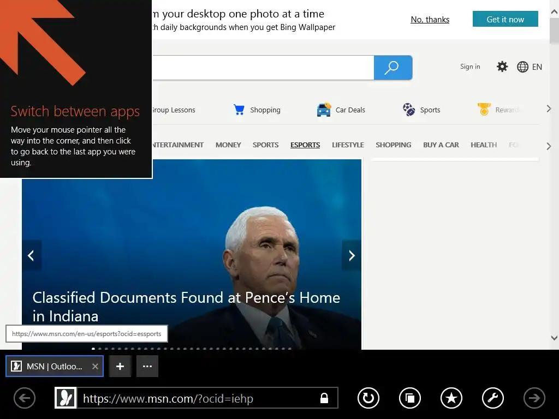The width and height of the screenshot is (559, 419).
Task: Click the EN language label
Action: pyautogui.click(x=537, y=67)
